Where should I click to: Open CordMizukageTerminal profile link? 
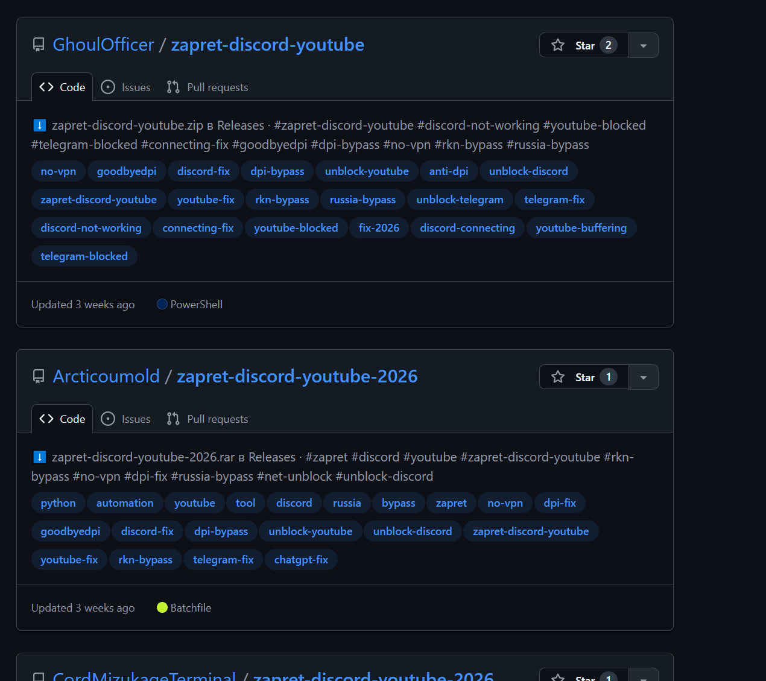[144, 676]
